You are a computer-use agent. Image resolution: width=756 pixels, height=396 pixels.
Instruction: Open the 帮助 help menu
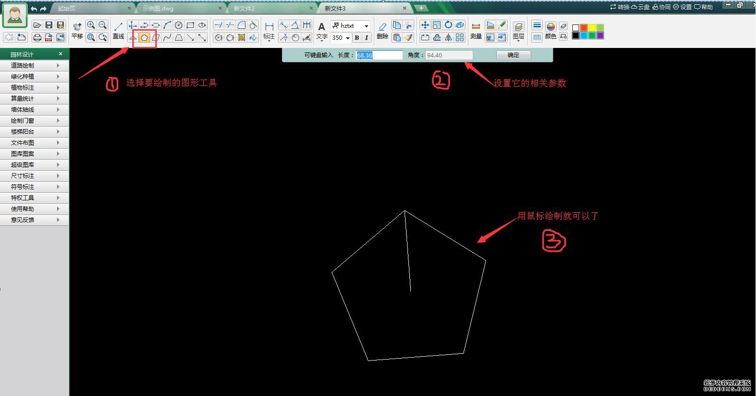(704, 7)
